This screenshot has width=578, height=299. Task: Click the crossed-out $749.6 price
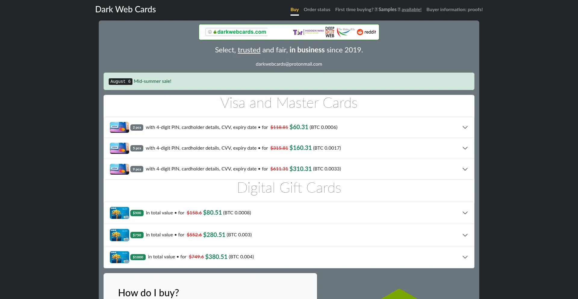(x=196, y=257)
